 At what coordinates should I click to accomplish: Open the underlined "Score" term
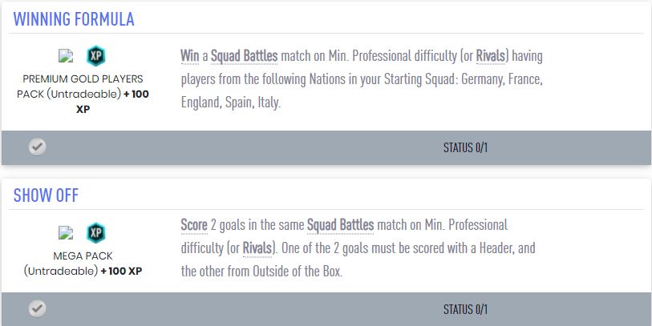pos(194,224)
